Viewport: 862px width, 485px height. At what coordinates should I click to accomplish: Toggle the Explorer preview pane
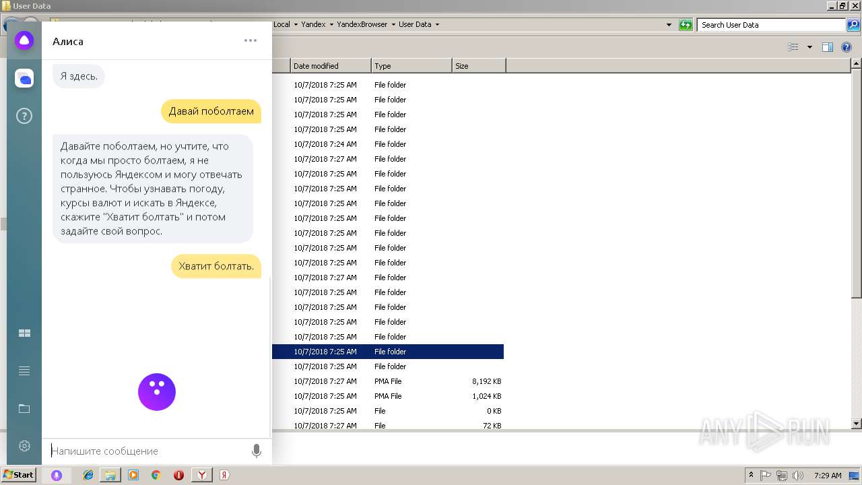(x=828, y=47)
